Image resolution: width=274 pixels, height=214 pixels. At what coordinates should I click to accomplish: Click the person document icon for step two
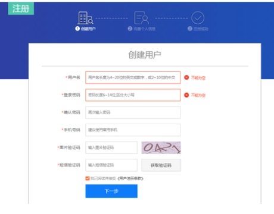(x=141, y=18)
